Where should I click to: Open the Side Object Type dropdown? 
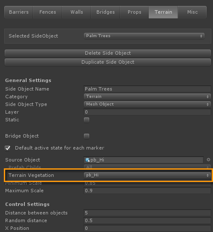(147, 104)
